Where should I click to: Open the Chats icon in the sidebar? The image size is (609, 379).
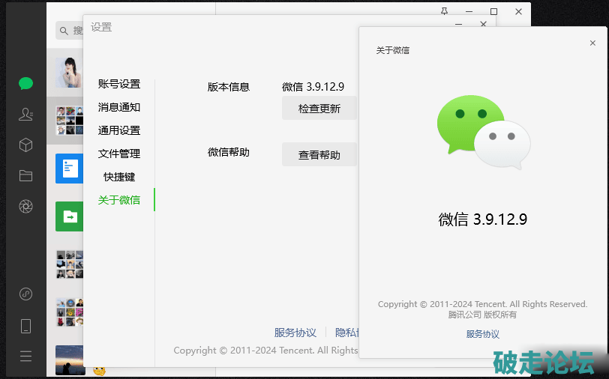26,83
